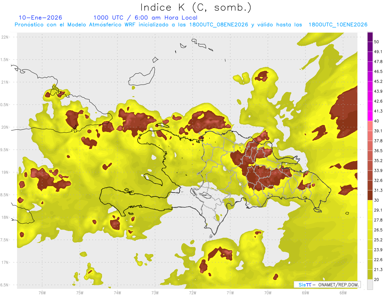The image size is (385, 297).
Task: Click the "75W" longitude label
Action: (x=80, y=293)
